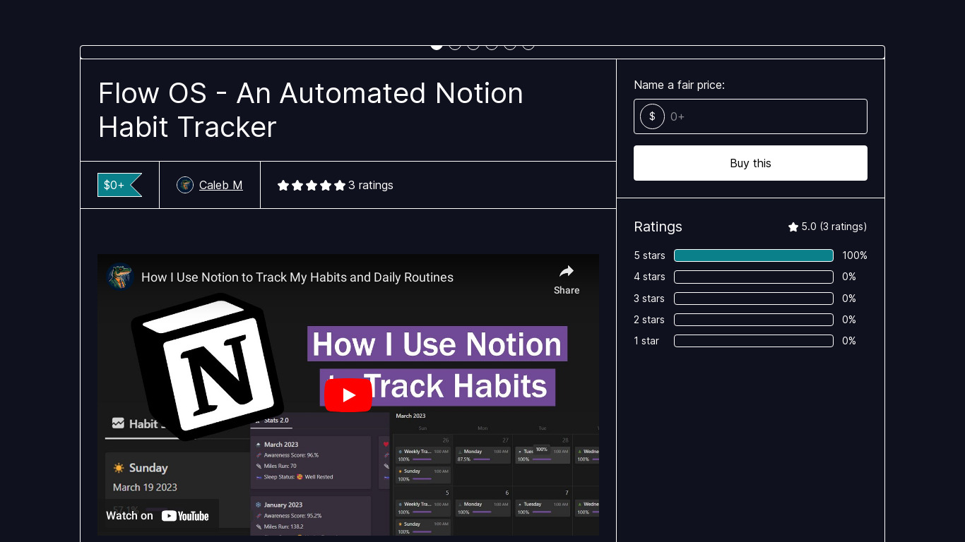The height and width of the screenshot is (542, 965).
Task: Click the 1 star rating bar
Action: click(x=754, y=341)
